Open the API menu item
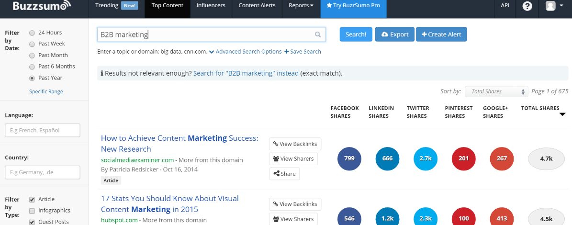The height and width of the screenshot is (225, 572). pos(505,5)
